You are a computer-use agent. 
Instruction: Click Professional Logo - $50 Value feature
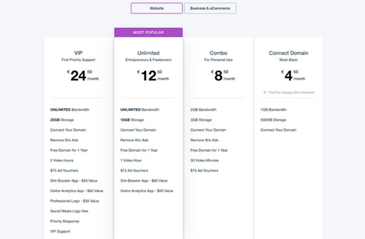(74, 201)
